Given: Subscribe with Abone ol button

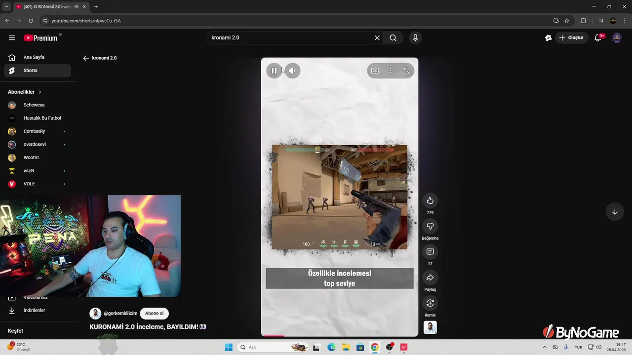Looking at the screenshot, I should (x=154, y=314).
